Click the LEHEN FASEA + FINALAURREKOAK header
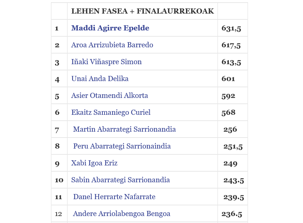This screenshot has width=303, height=223. (142, 11)
